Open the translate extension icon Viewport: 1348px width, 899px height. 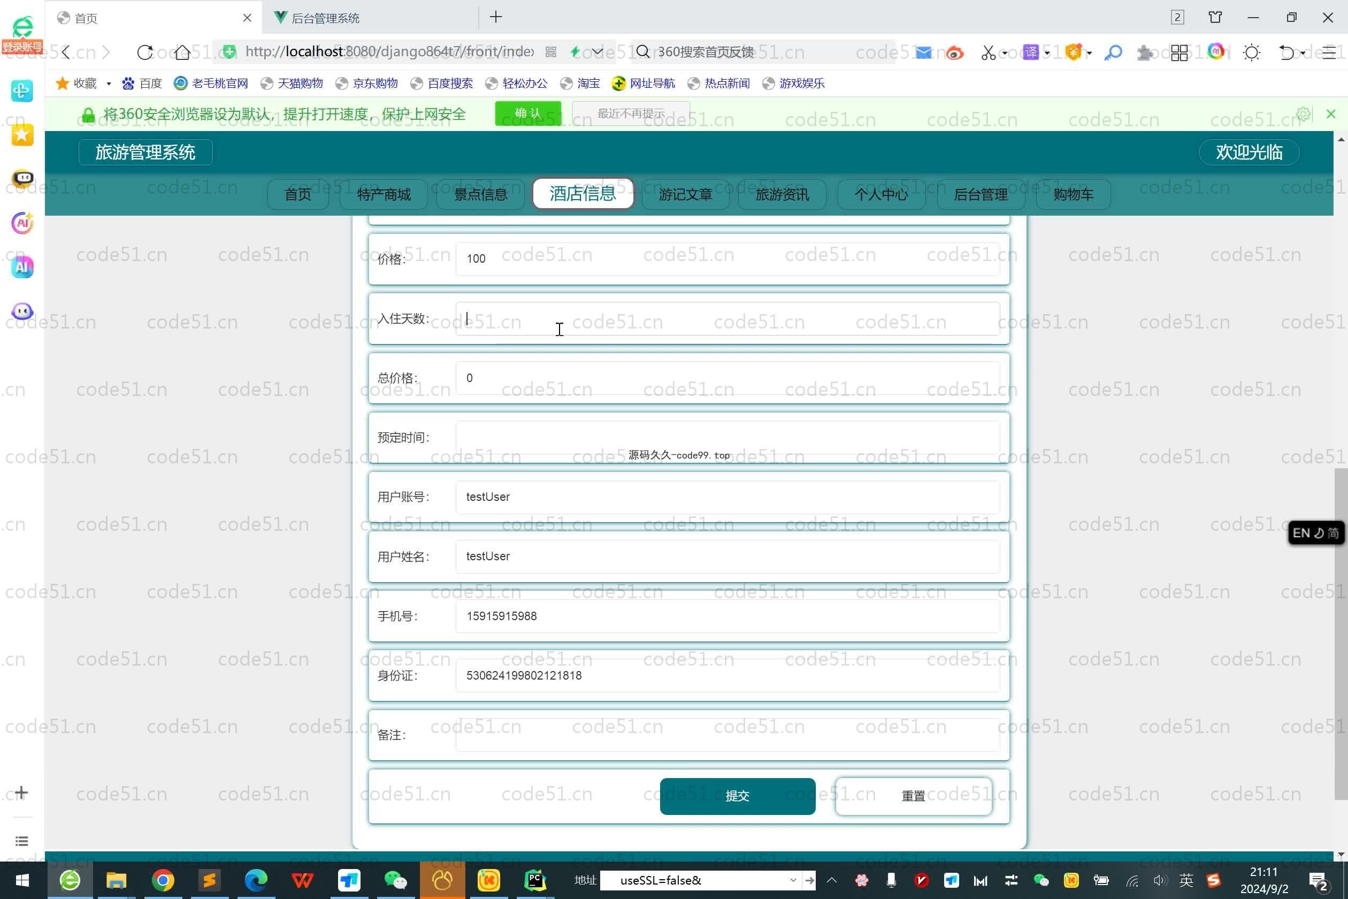coord(1031,52)
